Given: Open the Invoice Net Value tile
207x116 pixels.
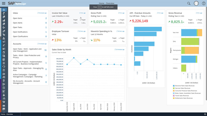Looking at the screenshot, I should pos(69,18).
